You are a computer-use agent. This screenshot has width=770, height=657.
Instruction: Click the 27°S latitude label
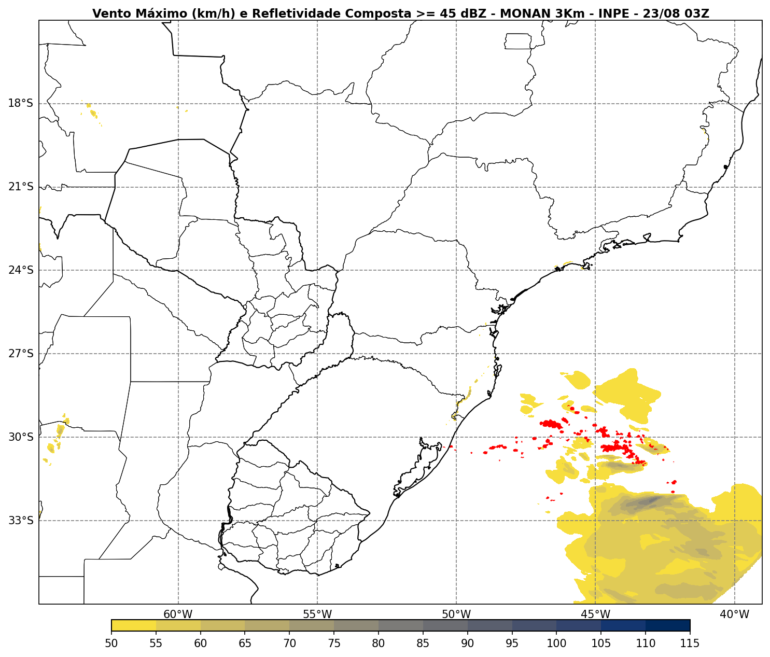(x=21, y=354)
